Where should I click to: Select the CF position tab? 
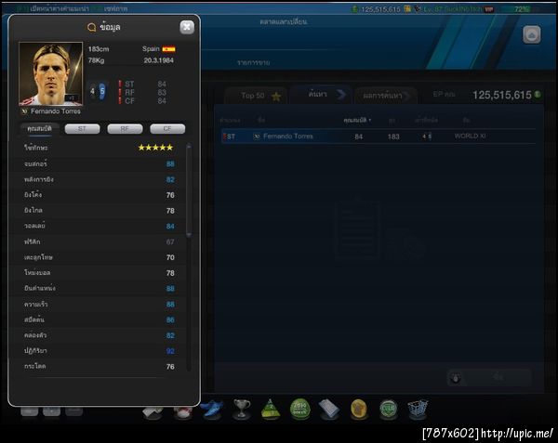point(167,128)
